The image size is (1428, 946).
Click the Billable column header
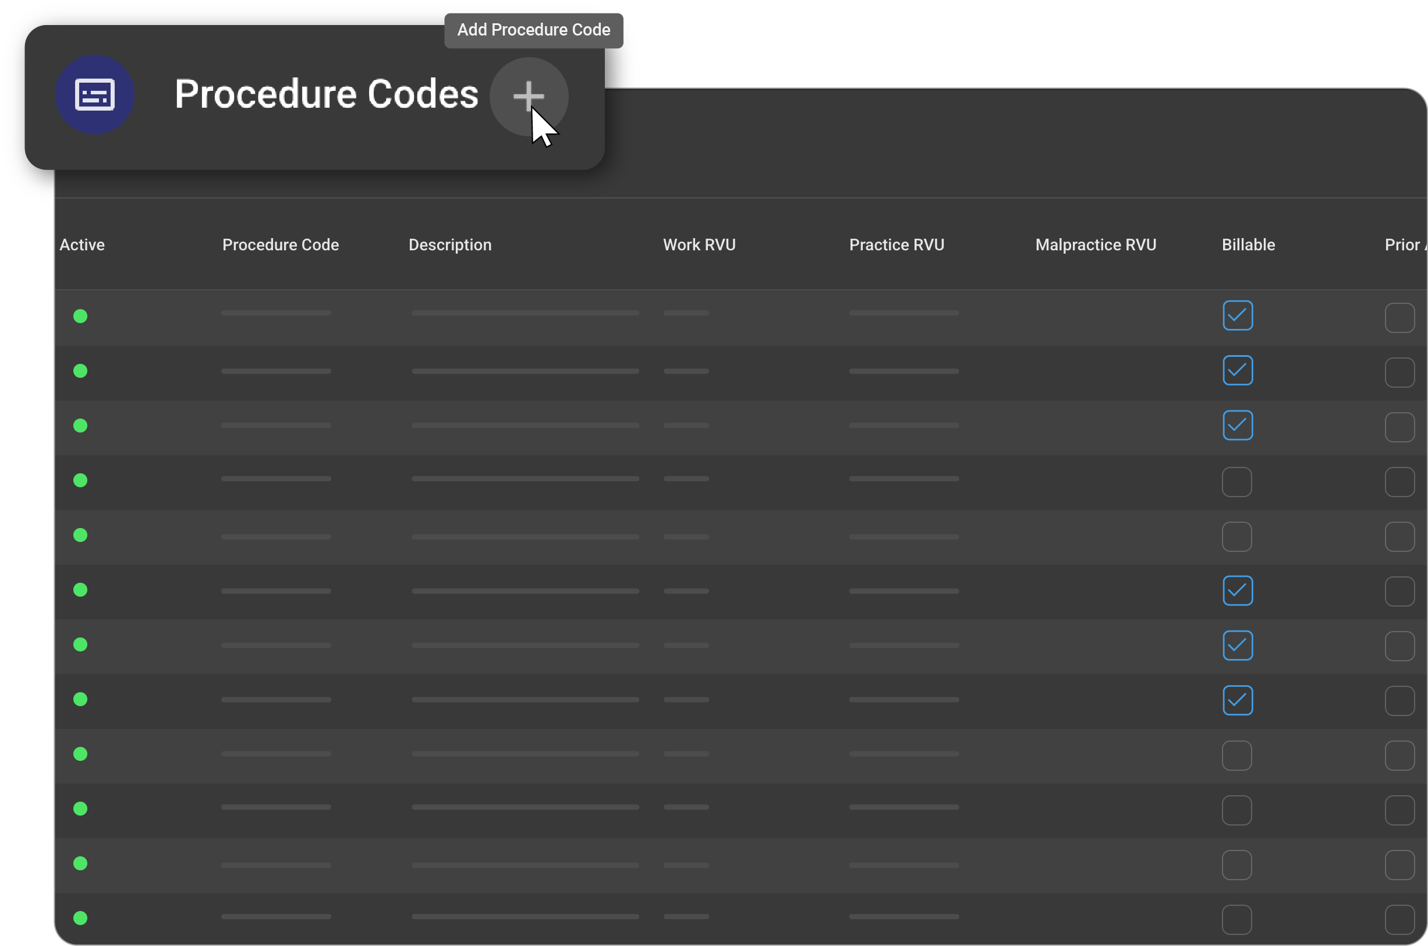1248,245
